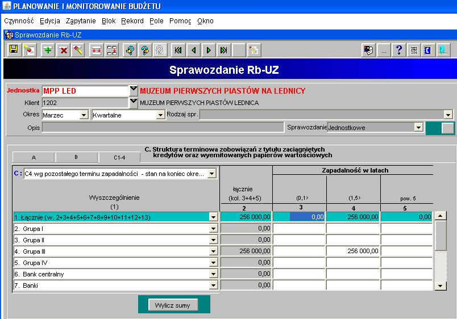Go to next record green arrow
The image size is (457, 319).
[x=209, y=50]
